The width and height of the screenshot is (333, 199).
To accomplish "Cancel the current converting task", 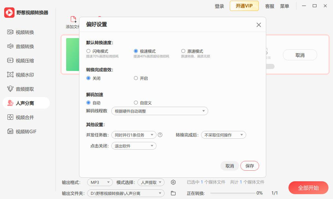I will [x=300, y=55].
